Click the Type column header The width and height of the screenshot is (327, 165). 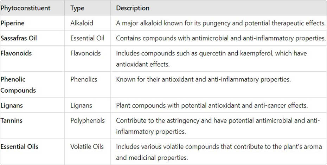pos(77,8)
